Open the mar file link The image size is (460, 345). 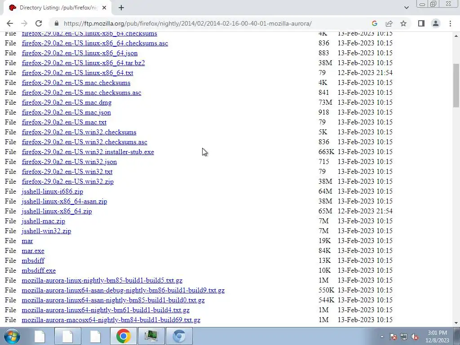point(27,241)
